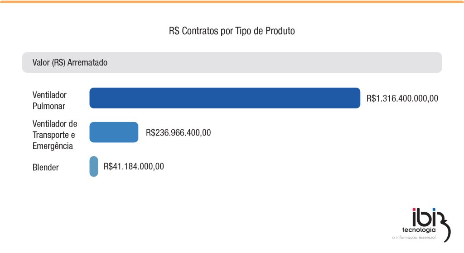Click the orange line at the top
Viewport: 464px width, 253px height.
tap(232, 2)
